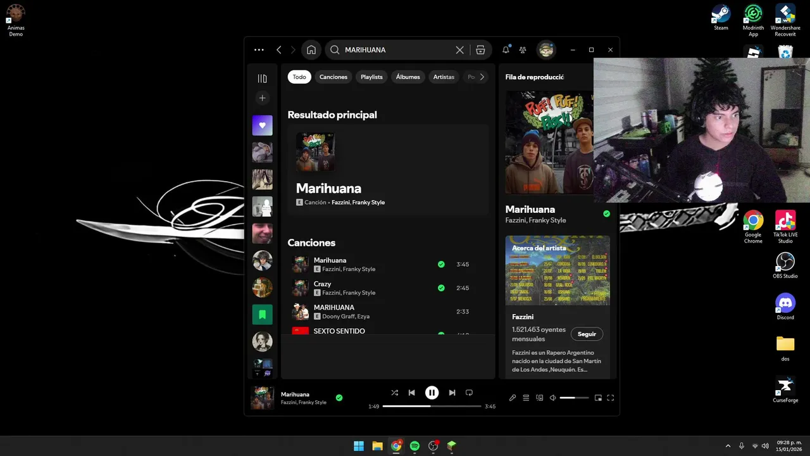Clear the search text with the X
Image resolution: width=810 pixels, height=456 pixels.
(x=460, y=50)
